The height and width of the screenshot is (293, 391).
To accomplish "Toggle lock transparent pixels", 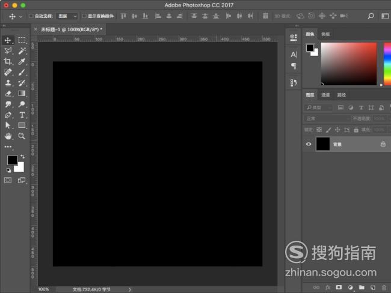I will pos(319,130).
